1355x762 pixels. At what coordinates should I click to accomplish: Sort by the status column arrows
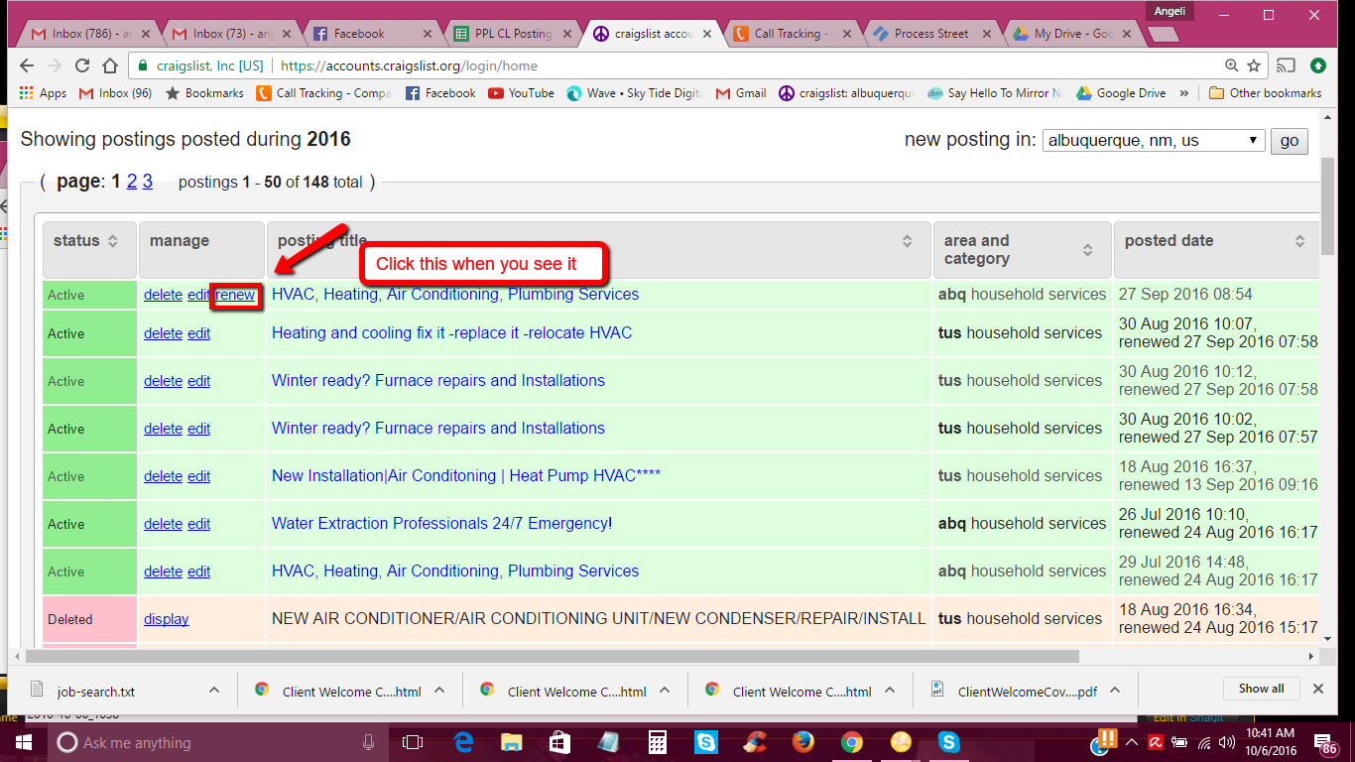[x=113, y=241]
